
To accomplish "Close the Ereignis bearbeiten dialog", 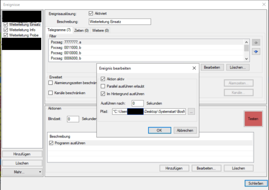I will pyautogui.click(x=194, y=68).
